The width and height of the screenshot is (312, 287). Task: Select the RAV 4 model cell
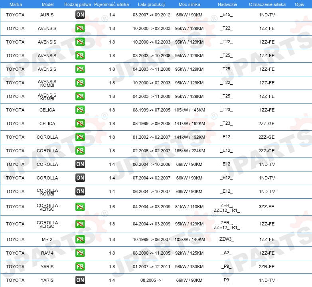(x=47, y=253)
